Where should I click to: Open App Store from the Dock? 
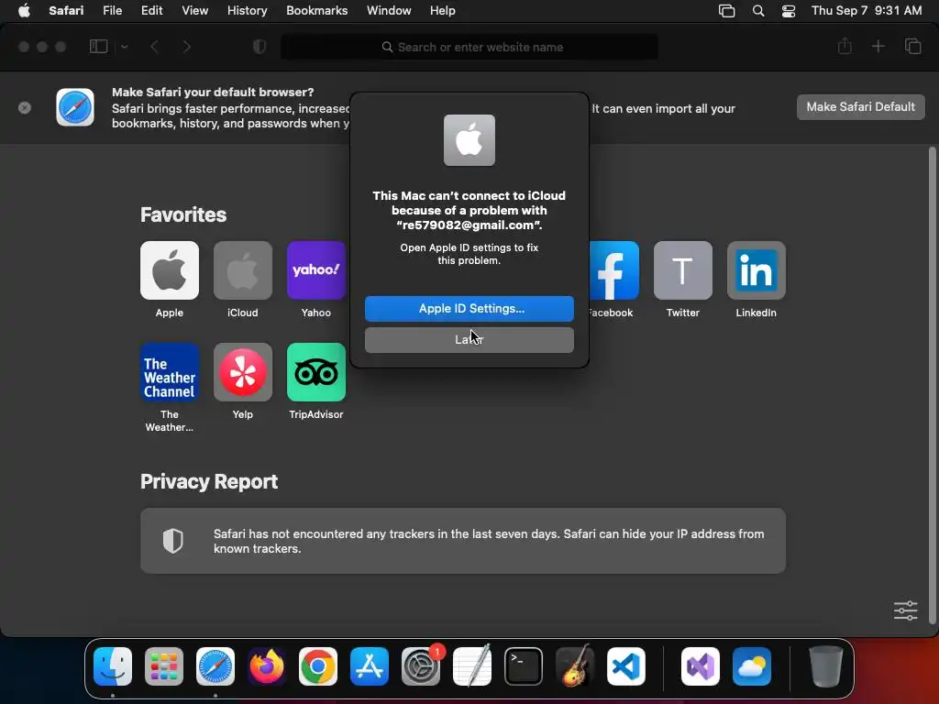[x=370, y=666]
